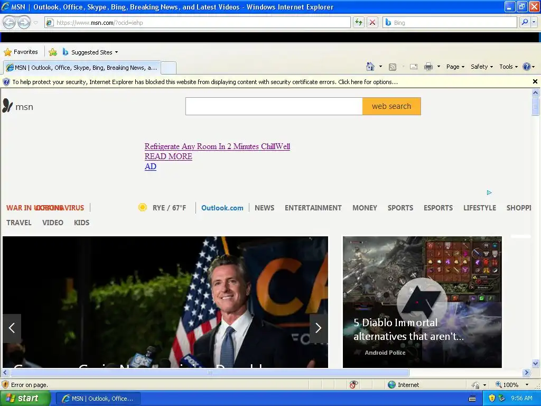Click the security shield tray icon
The image size is (541, 406).
pos(492,399)
